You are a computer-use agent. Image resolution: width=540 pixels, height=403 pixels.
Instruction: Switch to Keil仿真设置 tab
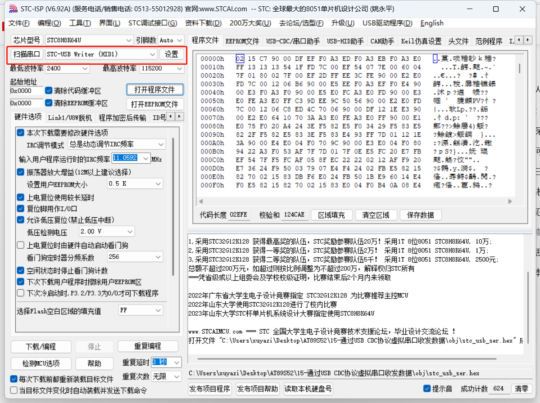pyautogui.click(x=421, y=41)
